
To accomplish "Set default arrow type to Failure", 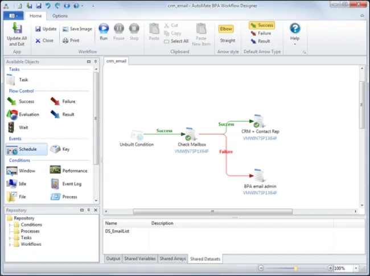I will (x=261, y=33).
